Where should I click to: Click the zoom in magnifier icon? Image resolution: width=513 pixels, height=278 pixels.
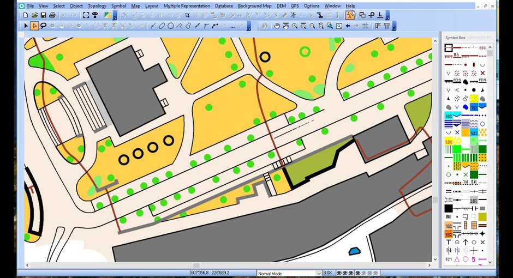(295, 26)
